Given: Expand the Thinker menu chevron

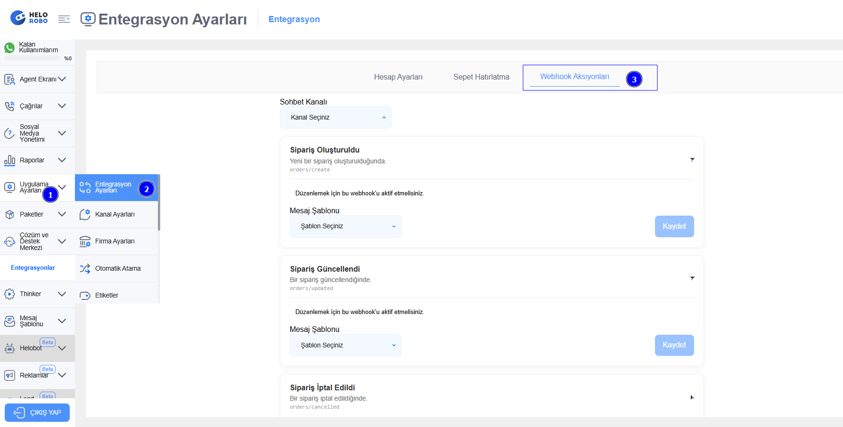Looking at the screenshot, I should 62,294.
